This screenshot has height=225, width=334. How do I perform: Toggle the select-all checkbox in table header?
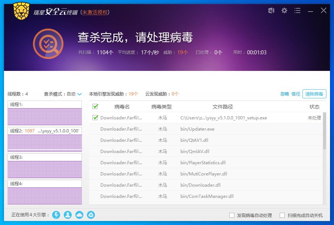pyautogui.click(x=95, y=106)
